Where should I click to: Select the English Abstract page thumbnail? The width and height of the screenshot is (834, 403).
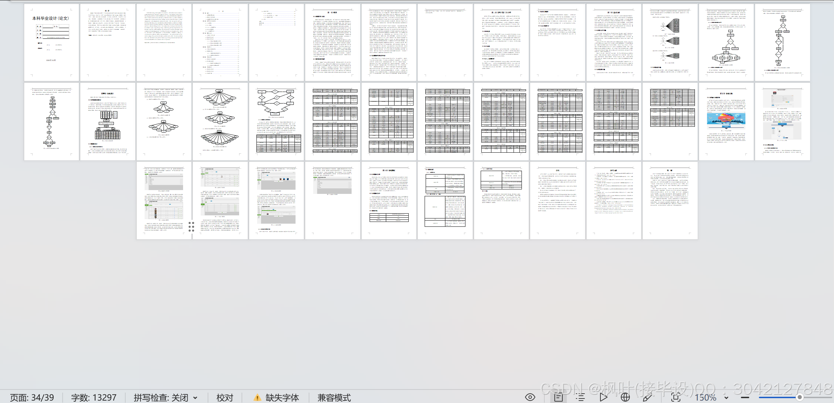pyautogui.click(x=164, y=42)
